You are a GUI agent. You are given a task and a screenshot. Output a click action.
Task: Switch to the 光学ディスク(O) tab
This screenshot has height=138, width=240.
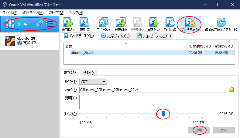click(x=115, y=36)
